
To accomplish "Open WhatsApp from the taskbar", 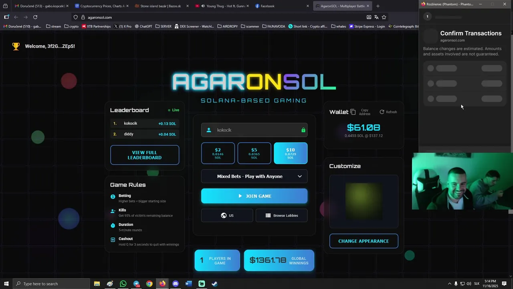I will (x=123, y=284).
